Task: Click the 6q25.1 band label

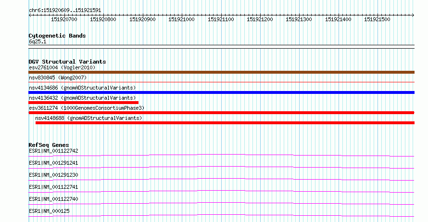Action: 38,42
